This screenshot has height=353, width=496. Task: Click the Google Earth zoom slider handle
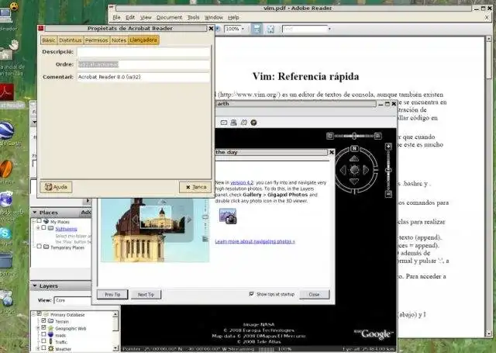pyautogui.click(x=388, y=171)
